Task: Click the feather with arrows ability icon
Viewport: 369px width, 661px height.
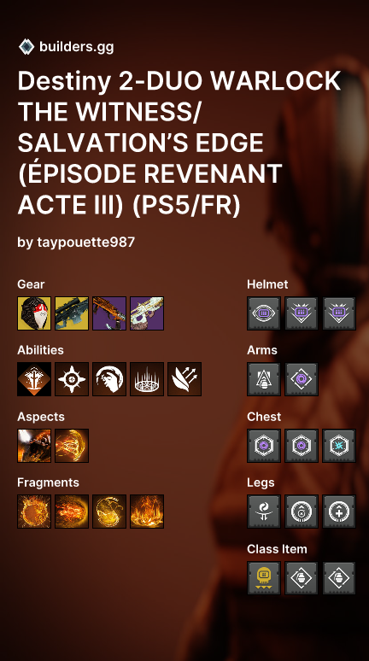Action: click(184, 379)
